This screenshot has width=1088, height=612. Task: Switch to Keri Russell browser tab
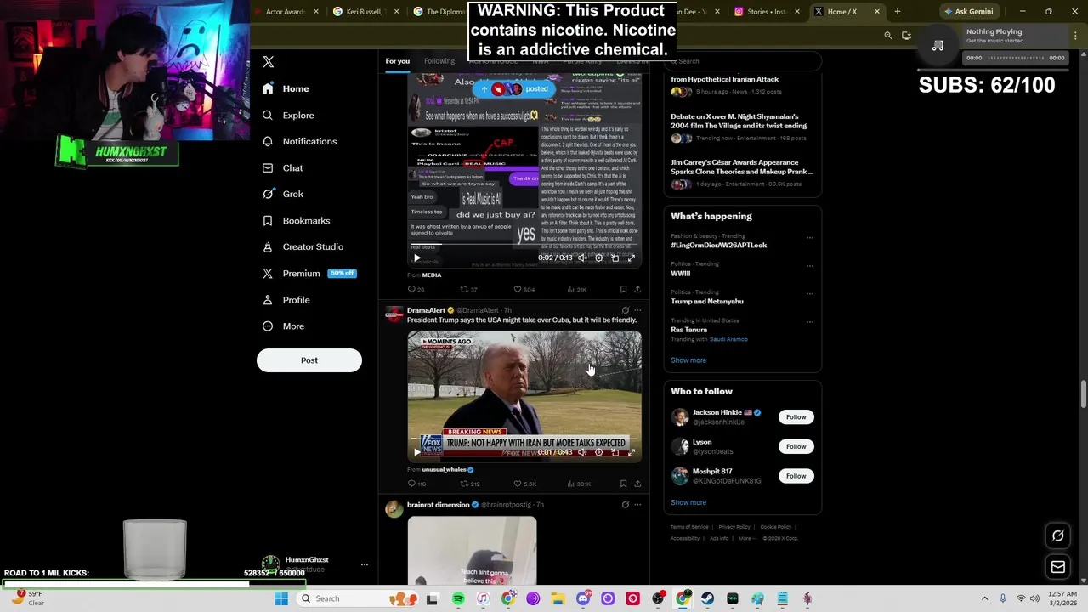point(364,12)
